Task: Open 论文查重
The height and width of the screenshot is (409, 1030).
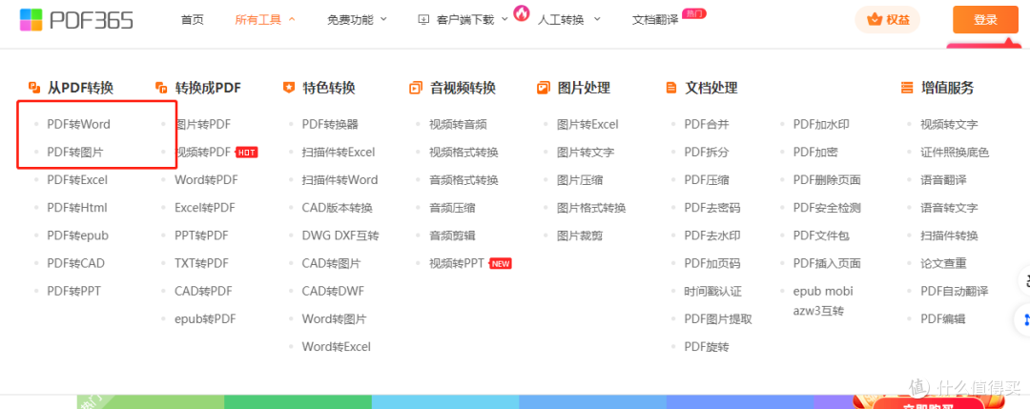Action: [x=944, y=263]
